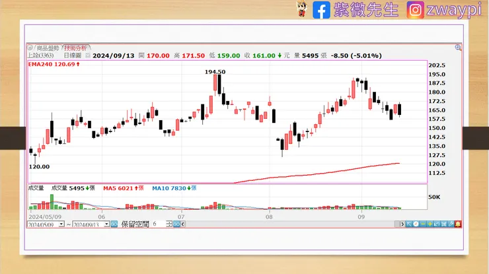Screen dimensions: 489x274
Task: Click the 上詮(3363) stock name
Action: (40, 55)
